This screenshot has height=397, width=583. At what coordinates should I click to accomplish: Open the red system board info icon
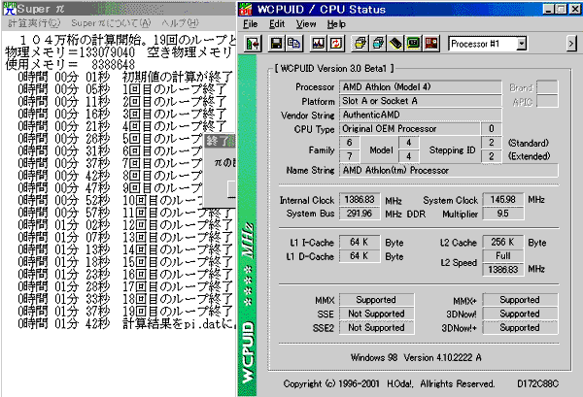pyautogui.click(x=431, y=44)
